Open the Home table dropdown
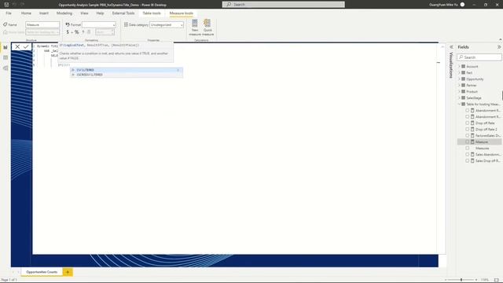The image size is (503, 283). tap(42, 32)
